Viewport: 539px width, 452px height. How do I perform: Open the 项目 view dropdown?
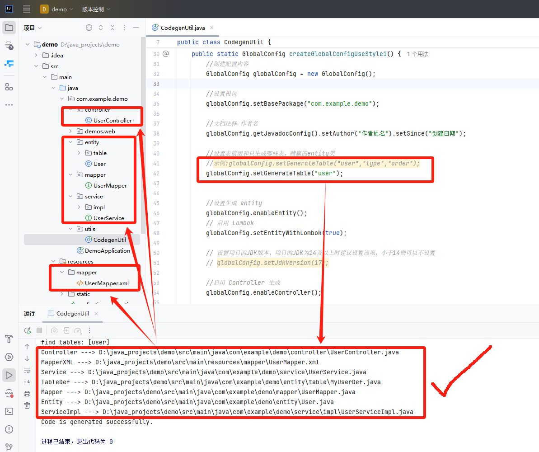tap(33, 28)
